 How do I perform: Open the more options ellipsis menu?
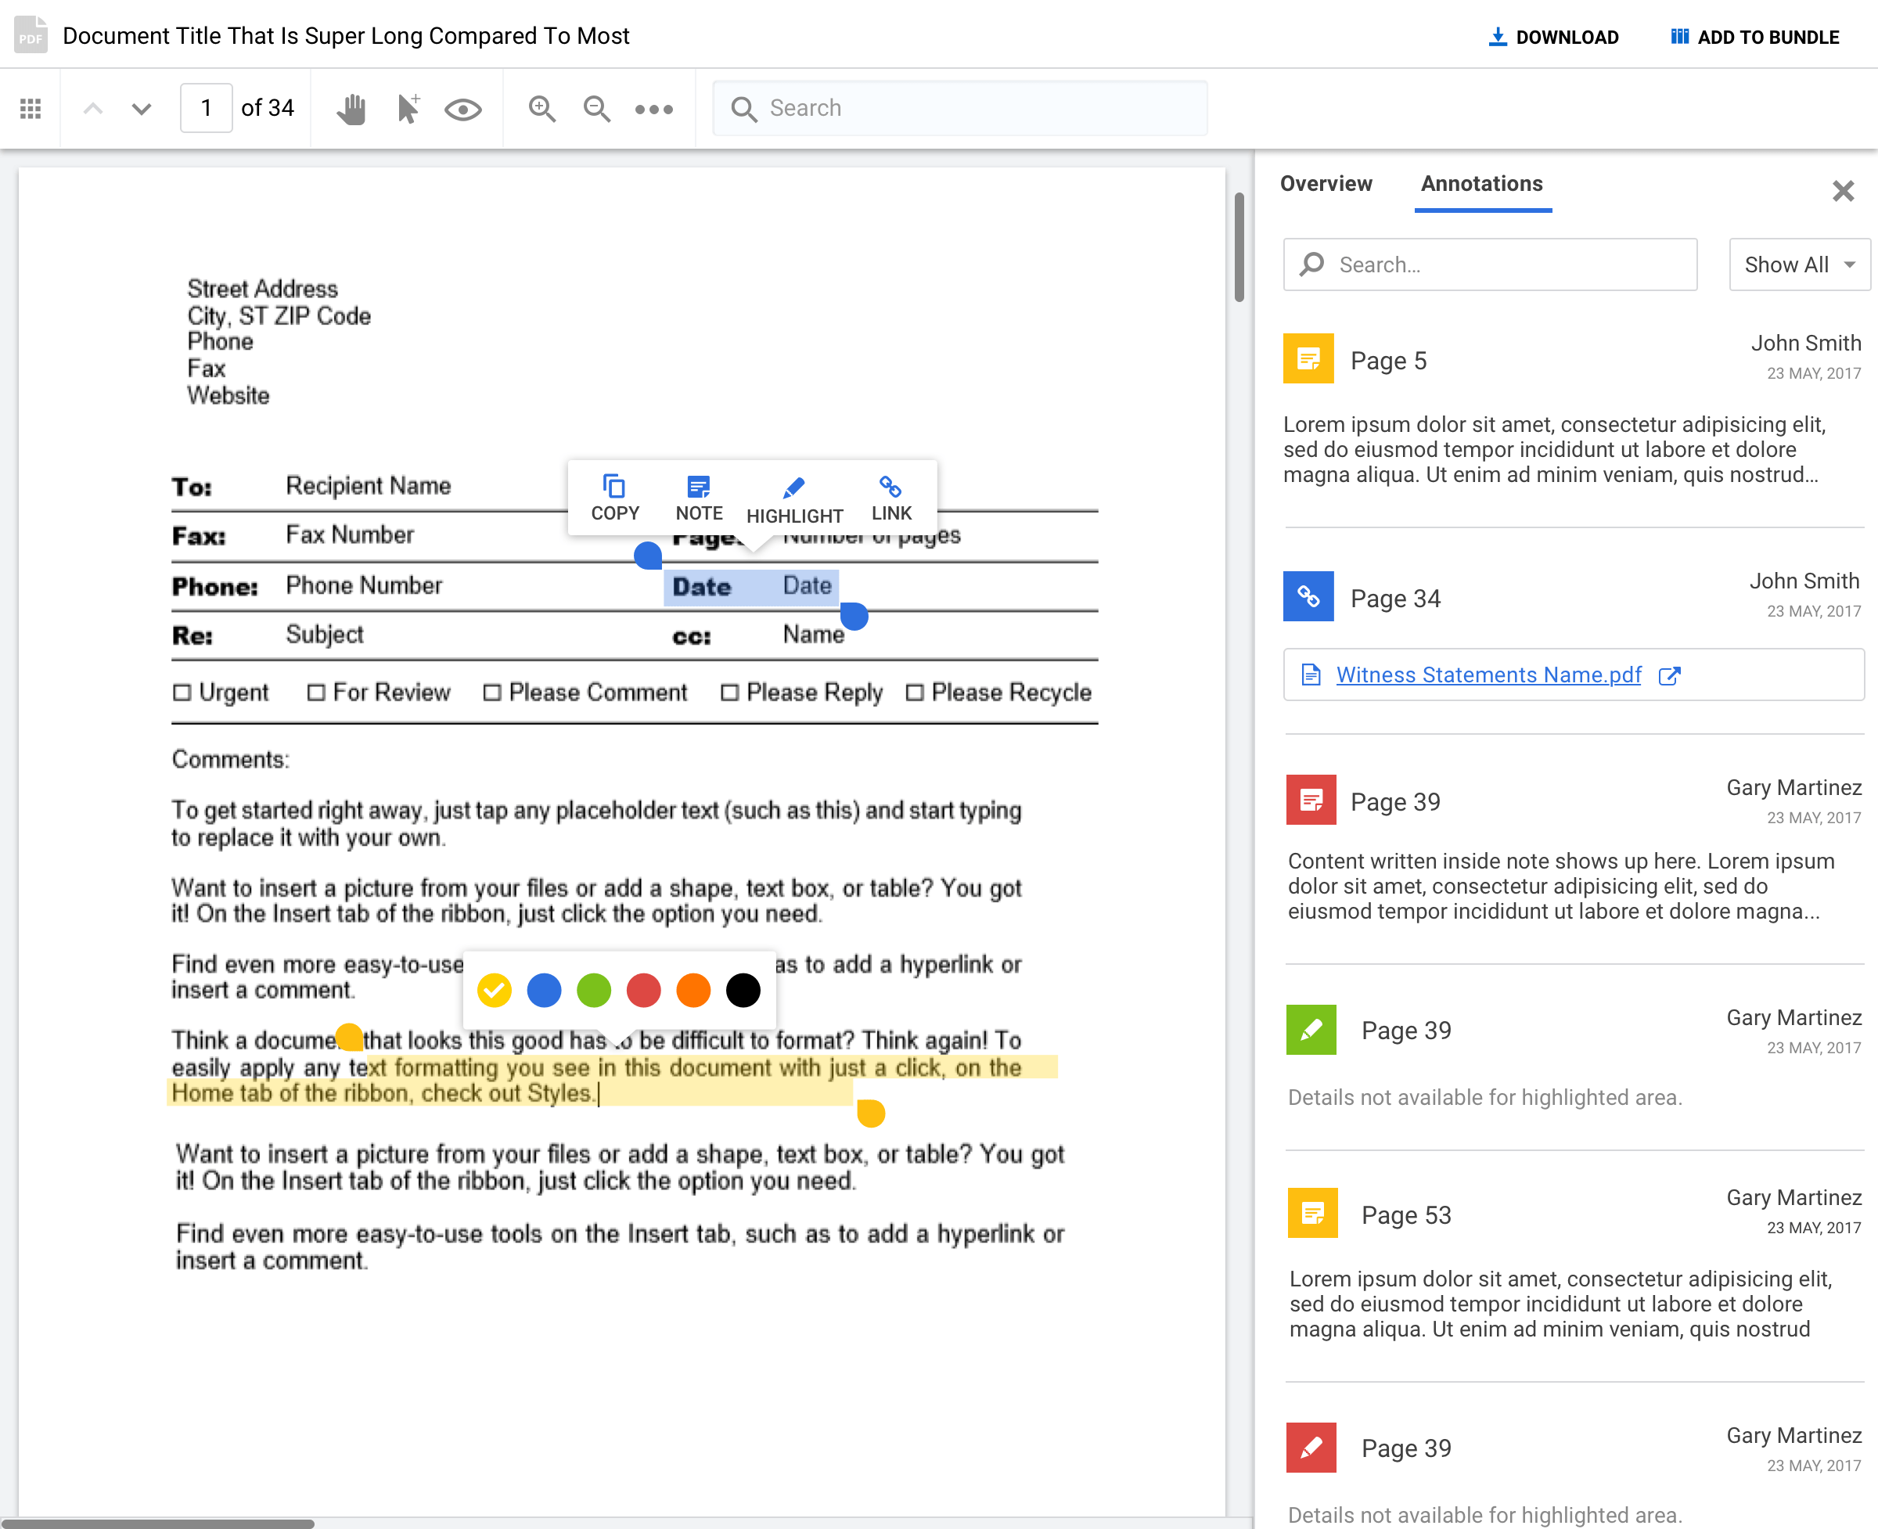pos(653,110)
